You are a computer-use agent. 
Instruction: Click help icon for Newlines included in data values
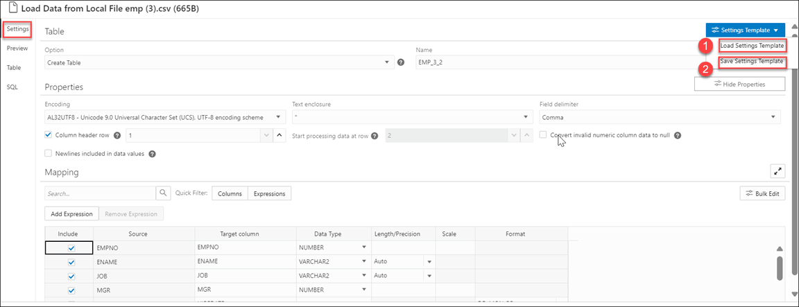pyautogui.click(x=152, y=154)
